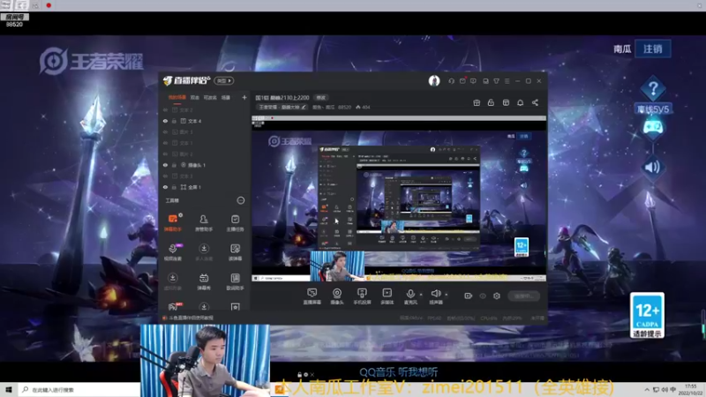This screenshot has height=397, width=706.
Task: Open the 弹幕助手 danmaku assistant tool
Action: (172, 223)
